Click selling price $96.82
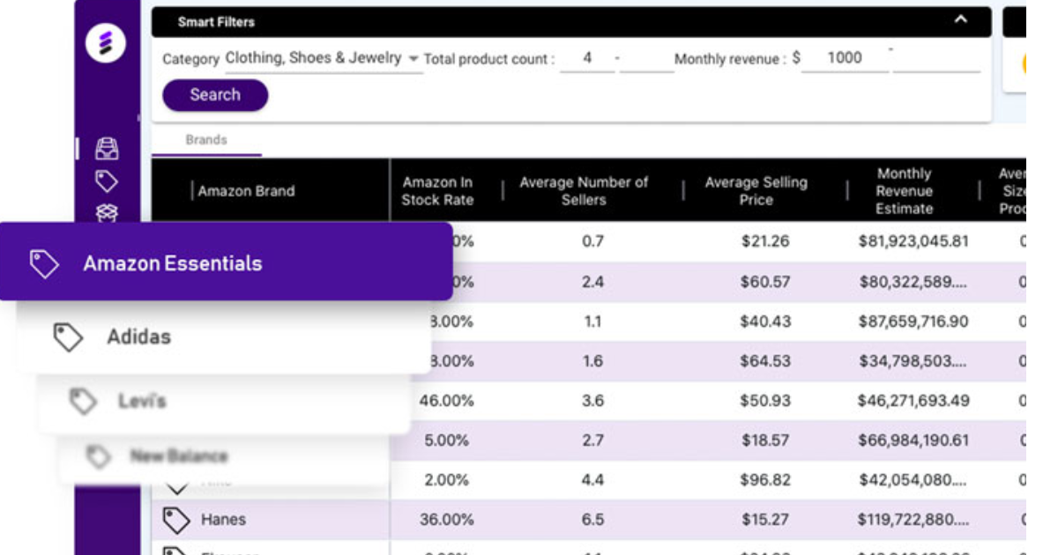The width and height of the screenshot is (1058, 555). coord(766,480)
